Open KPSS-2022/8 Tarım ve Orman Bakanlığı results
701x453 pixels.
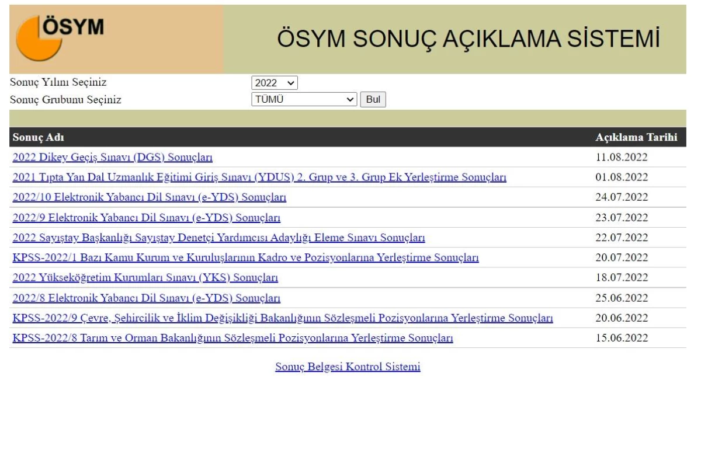(x=233, y=339)
